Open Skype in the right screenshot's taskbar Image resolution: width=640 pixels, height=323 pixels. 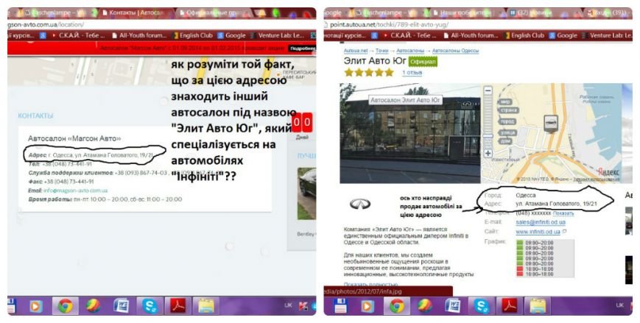tap(482, 306)
